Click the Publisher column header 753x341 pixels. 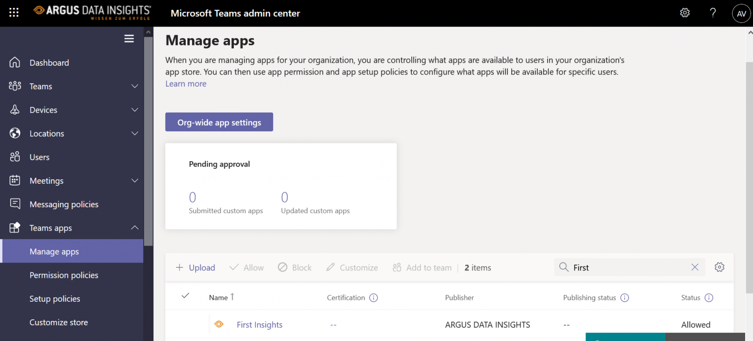point(459,297)
